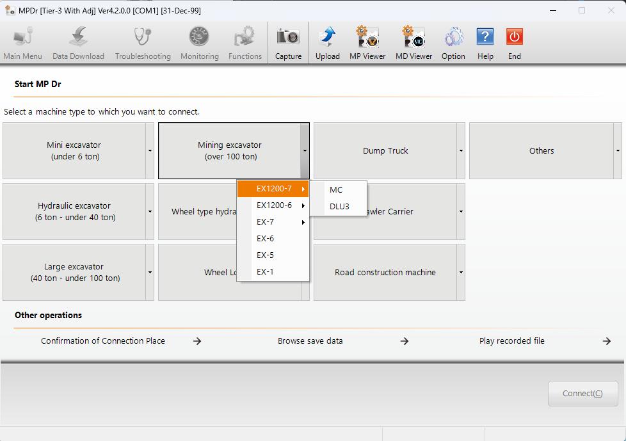The width and height of the screenshot is (626, 441).
Task: Click the Capture camera icon
Action: pyautogui.click(x=288, y=37)
